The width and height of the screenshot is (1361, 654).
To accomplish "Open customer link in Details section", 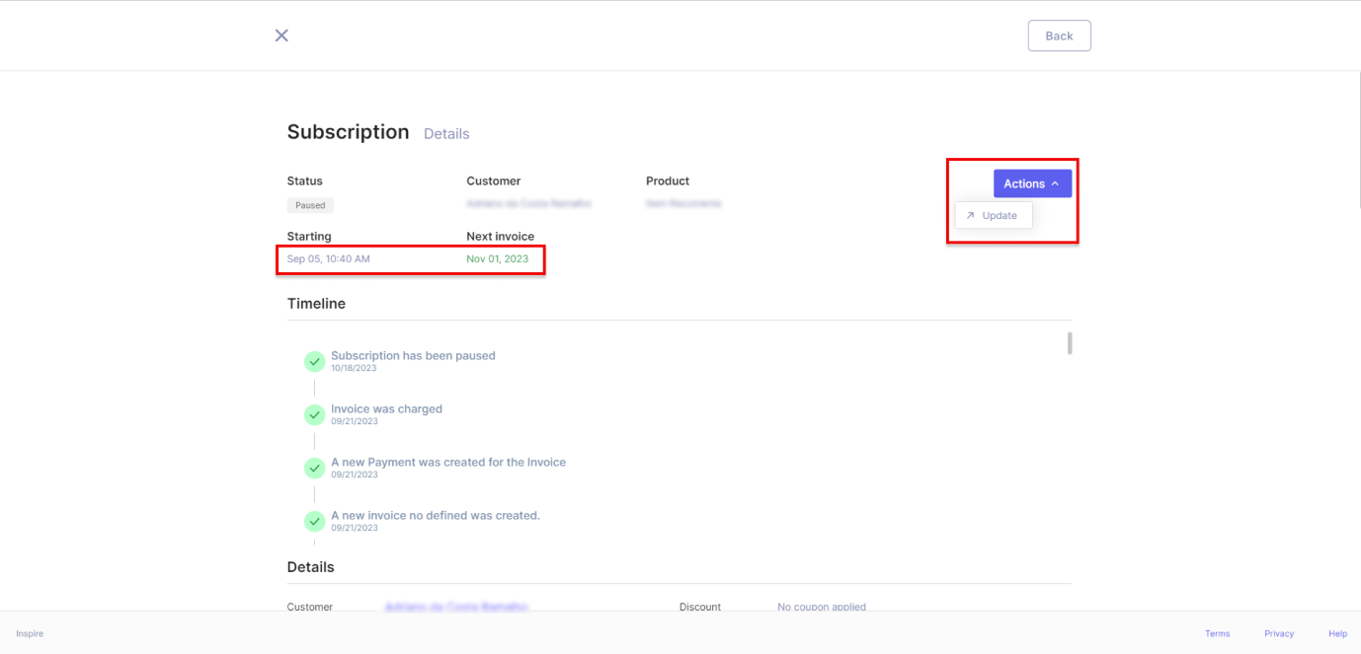I will [x=456, y=607].
